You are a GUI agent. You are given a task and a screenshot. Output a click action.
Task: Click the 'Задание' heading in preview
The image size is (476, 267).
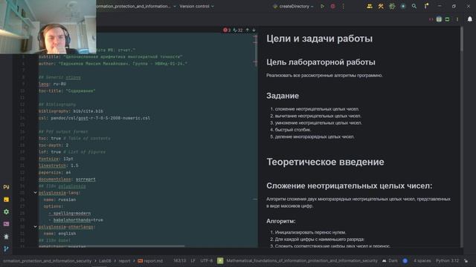click(283, 96)
